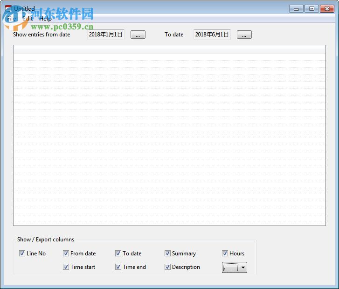Click the from date field 2018年1月1日

pos(106,35)
